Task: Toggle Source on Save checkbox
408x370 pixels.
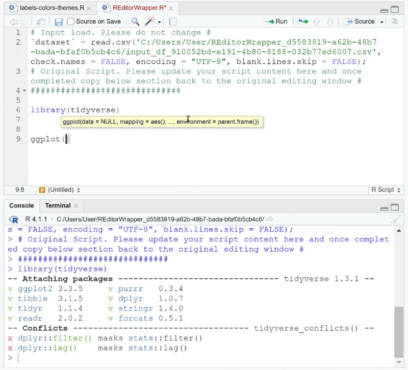Action: [x=70, y=21]
